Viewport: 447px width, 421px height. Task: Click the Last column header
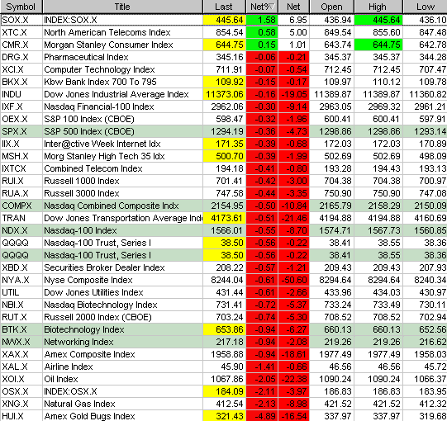pyautogui.click(x=224, y=7)
